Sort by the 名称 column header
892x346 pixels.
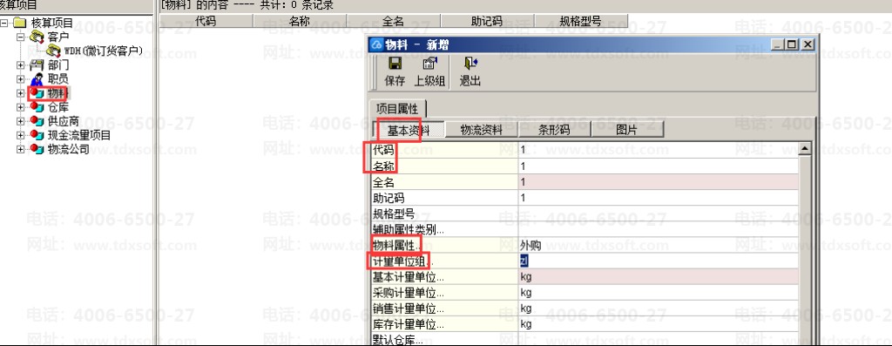[x=300, y=21]
